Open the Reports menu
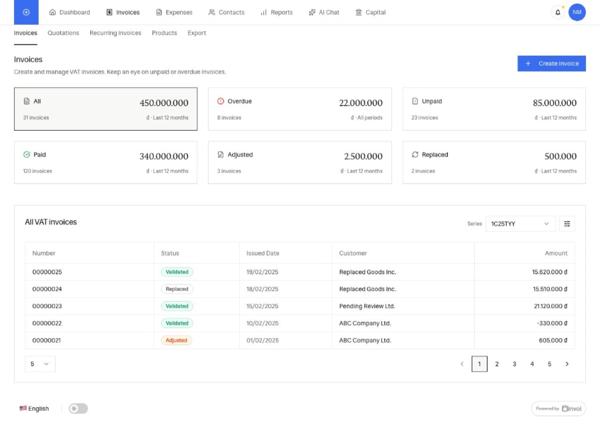 pos(276,12)
